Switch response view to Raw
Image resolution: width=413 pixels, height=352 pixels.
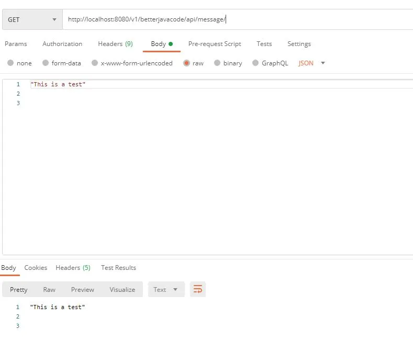point(49,290)
